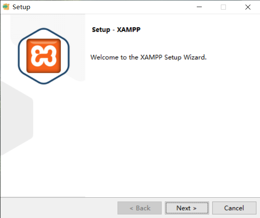Minimize the Setup window

199,7
